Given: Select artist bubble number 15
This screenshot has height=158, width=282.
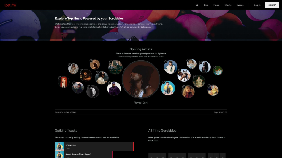Looking at the screenshot, I should 213,90.
